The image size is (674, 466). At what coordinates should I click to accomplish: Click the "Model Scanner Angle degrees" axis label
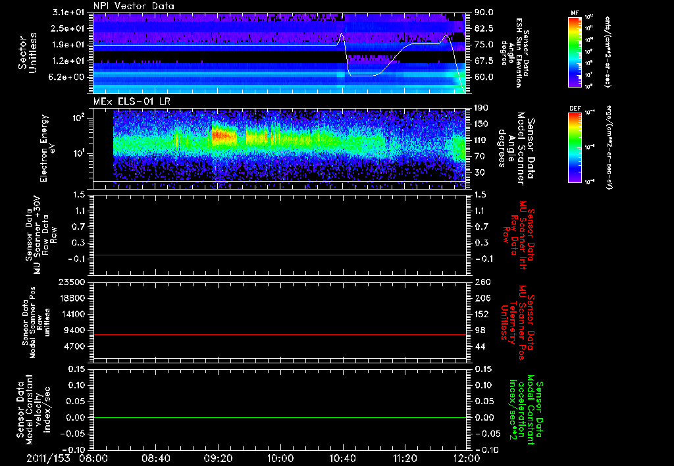coord(516,149)
